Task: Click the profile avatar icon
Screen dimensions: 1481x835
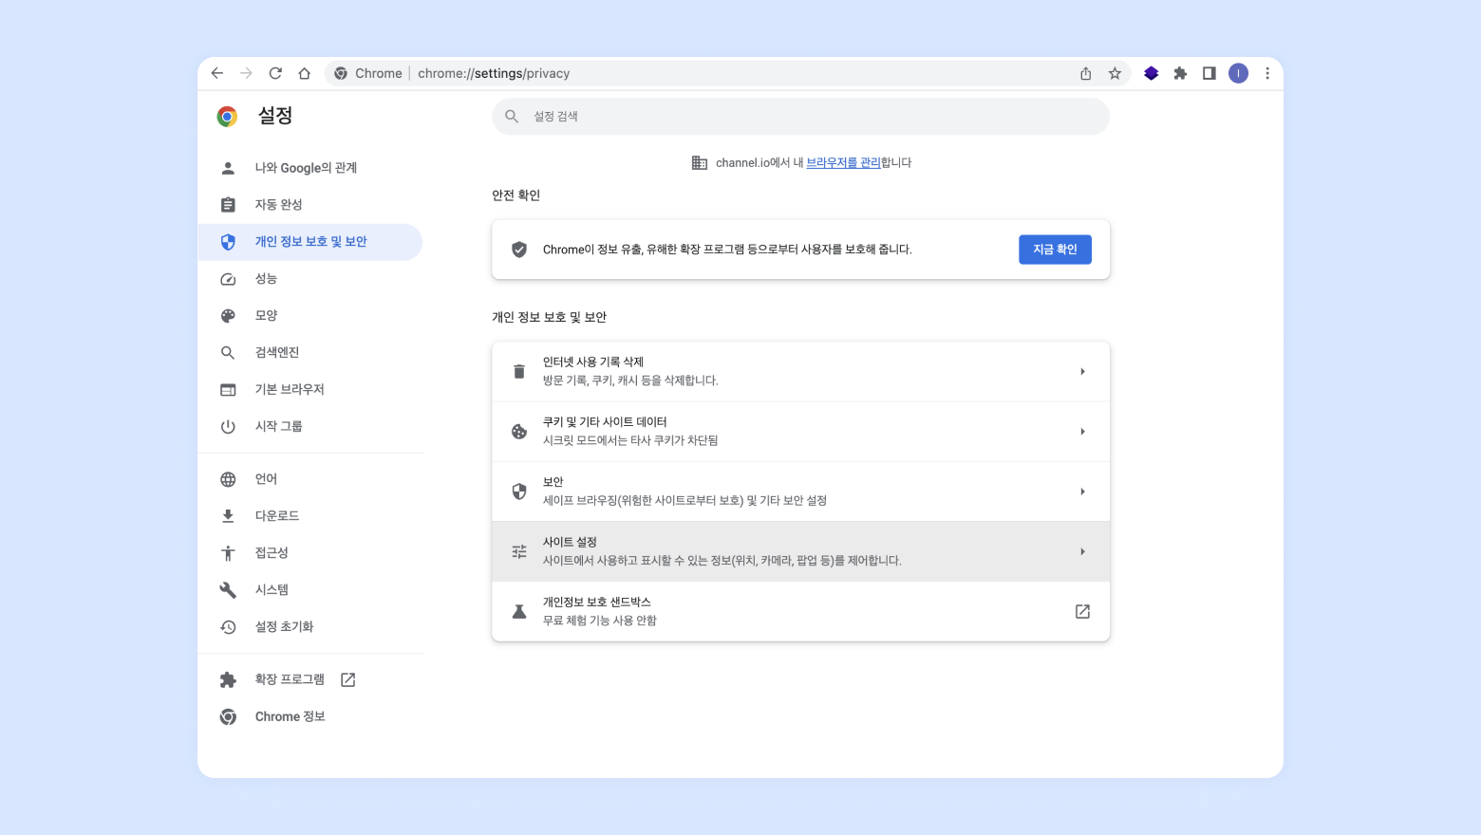Action: coord(1238,73)
